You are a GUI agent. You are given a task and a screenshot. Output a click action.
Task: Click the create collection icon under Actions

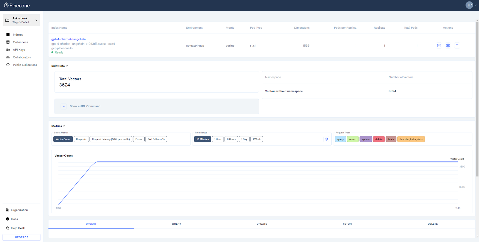click(439, 45)
